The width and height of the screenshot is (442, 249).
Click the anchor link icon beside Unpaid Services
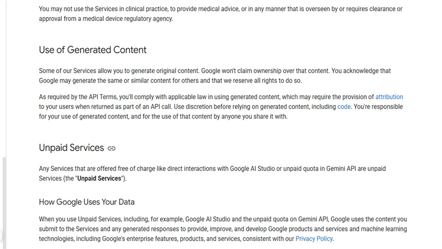[112, 149]
